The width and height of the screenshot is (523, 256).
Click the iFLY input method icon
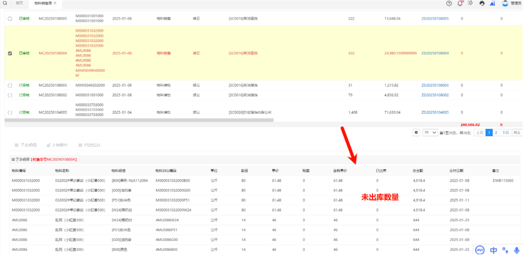click(x=480, y=250)
